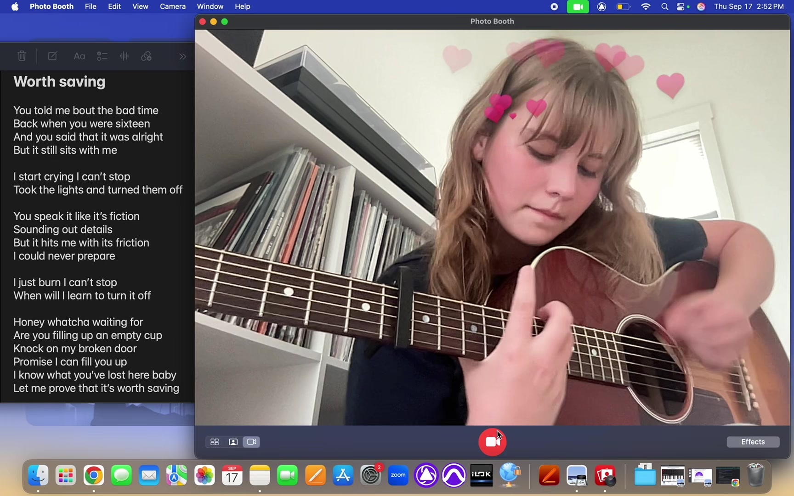This screenshot has width=794, height=496.
Task: Open the Trash from the Dock
Action: click(756, 475)
